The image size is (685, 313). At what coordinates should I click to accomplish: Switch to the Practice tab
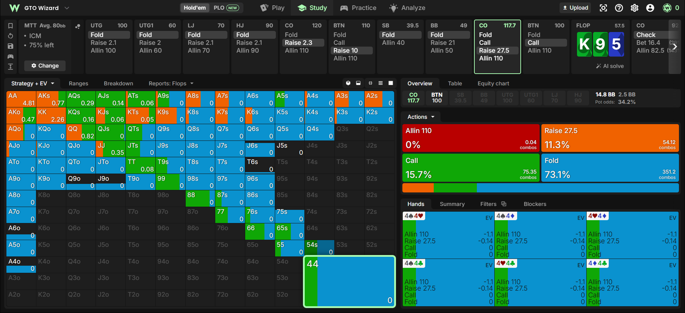[x=358, y=8]
